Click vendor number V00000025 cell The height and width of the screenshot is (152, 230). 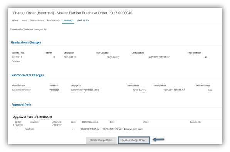[54, 90]
